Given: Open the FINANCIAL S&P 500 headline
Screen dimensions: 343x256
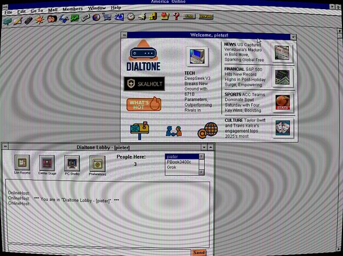Looking at the screenshot, I should [245, 77].
